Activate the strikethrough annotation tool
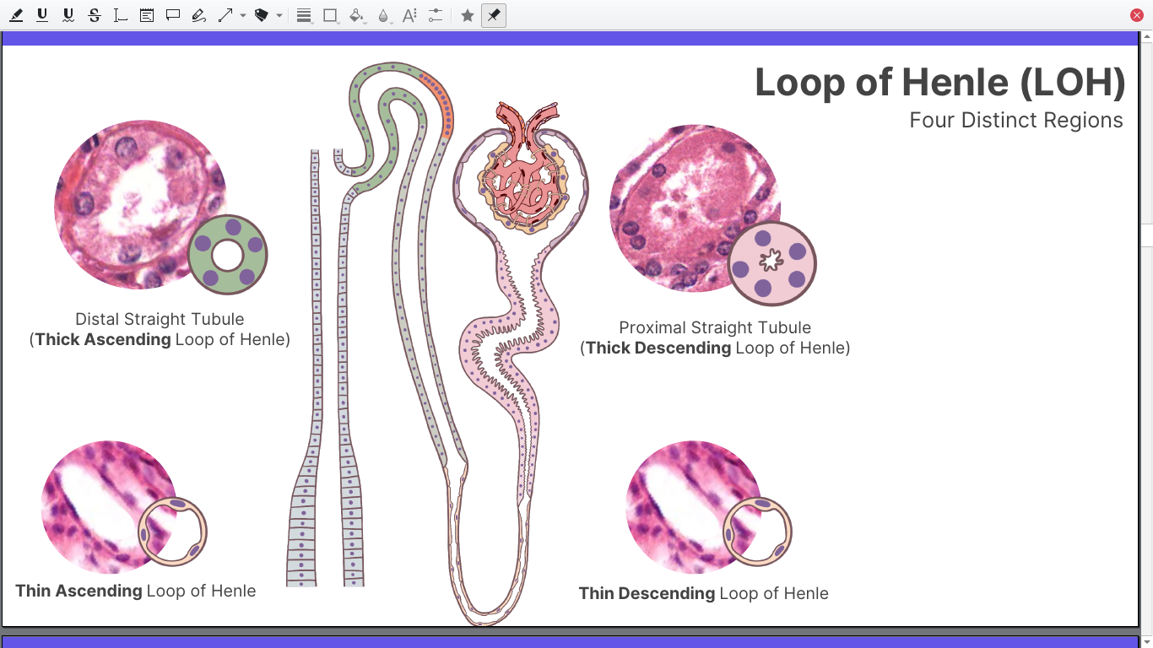Image resolution: width=1153 pixels, height=648 pixels. point(95,15)
